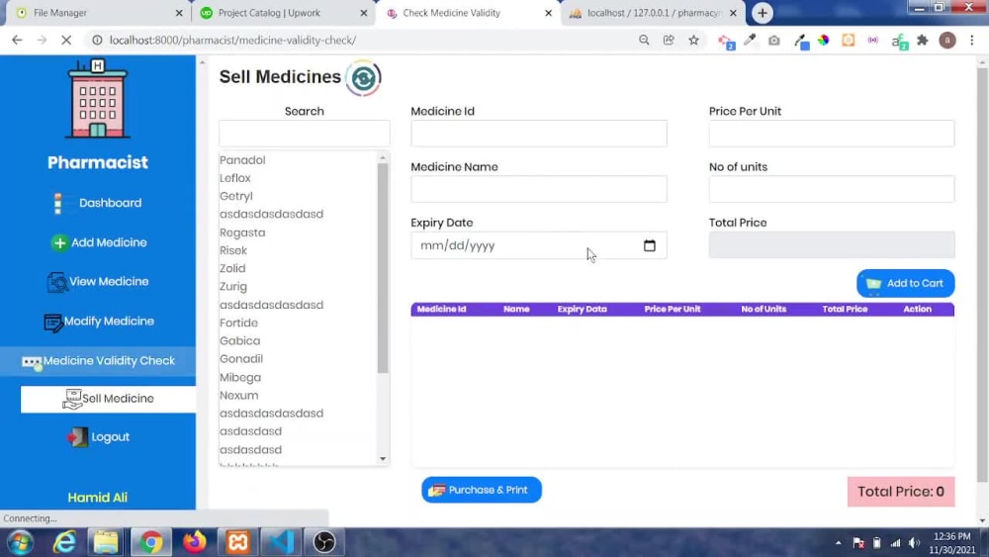The height and width of the screenshot is (557, 989).
Task: Click the medicine list scrollbar thumb
Action: click(383, 268)
